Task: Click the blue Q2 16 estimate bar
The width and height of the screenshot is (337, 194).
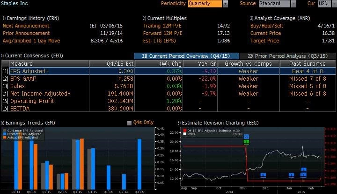Action: [x=124, y=181]
